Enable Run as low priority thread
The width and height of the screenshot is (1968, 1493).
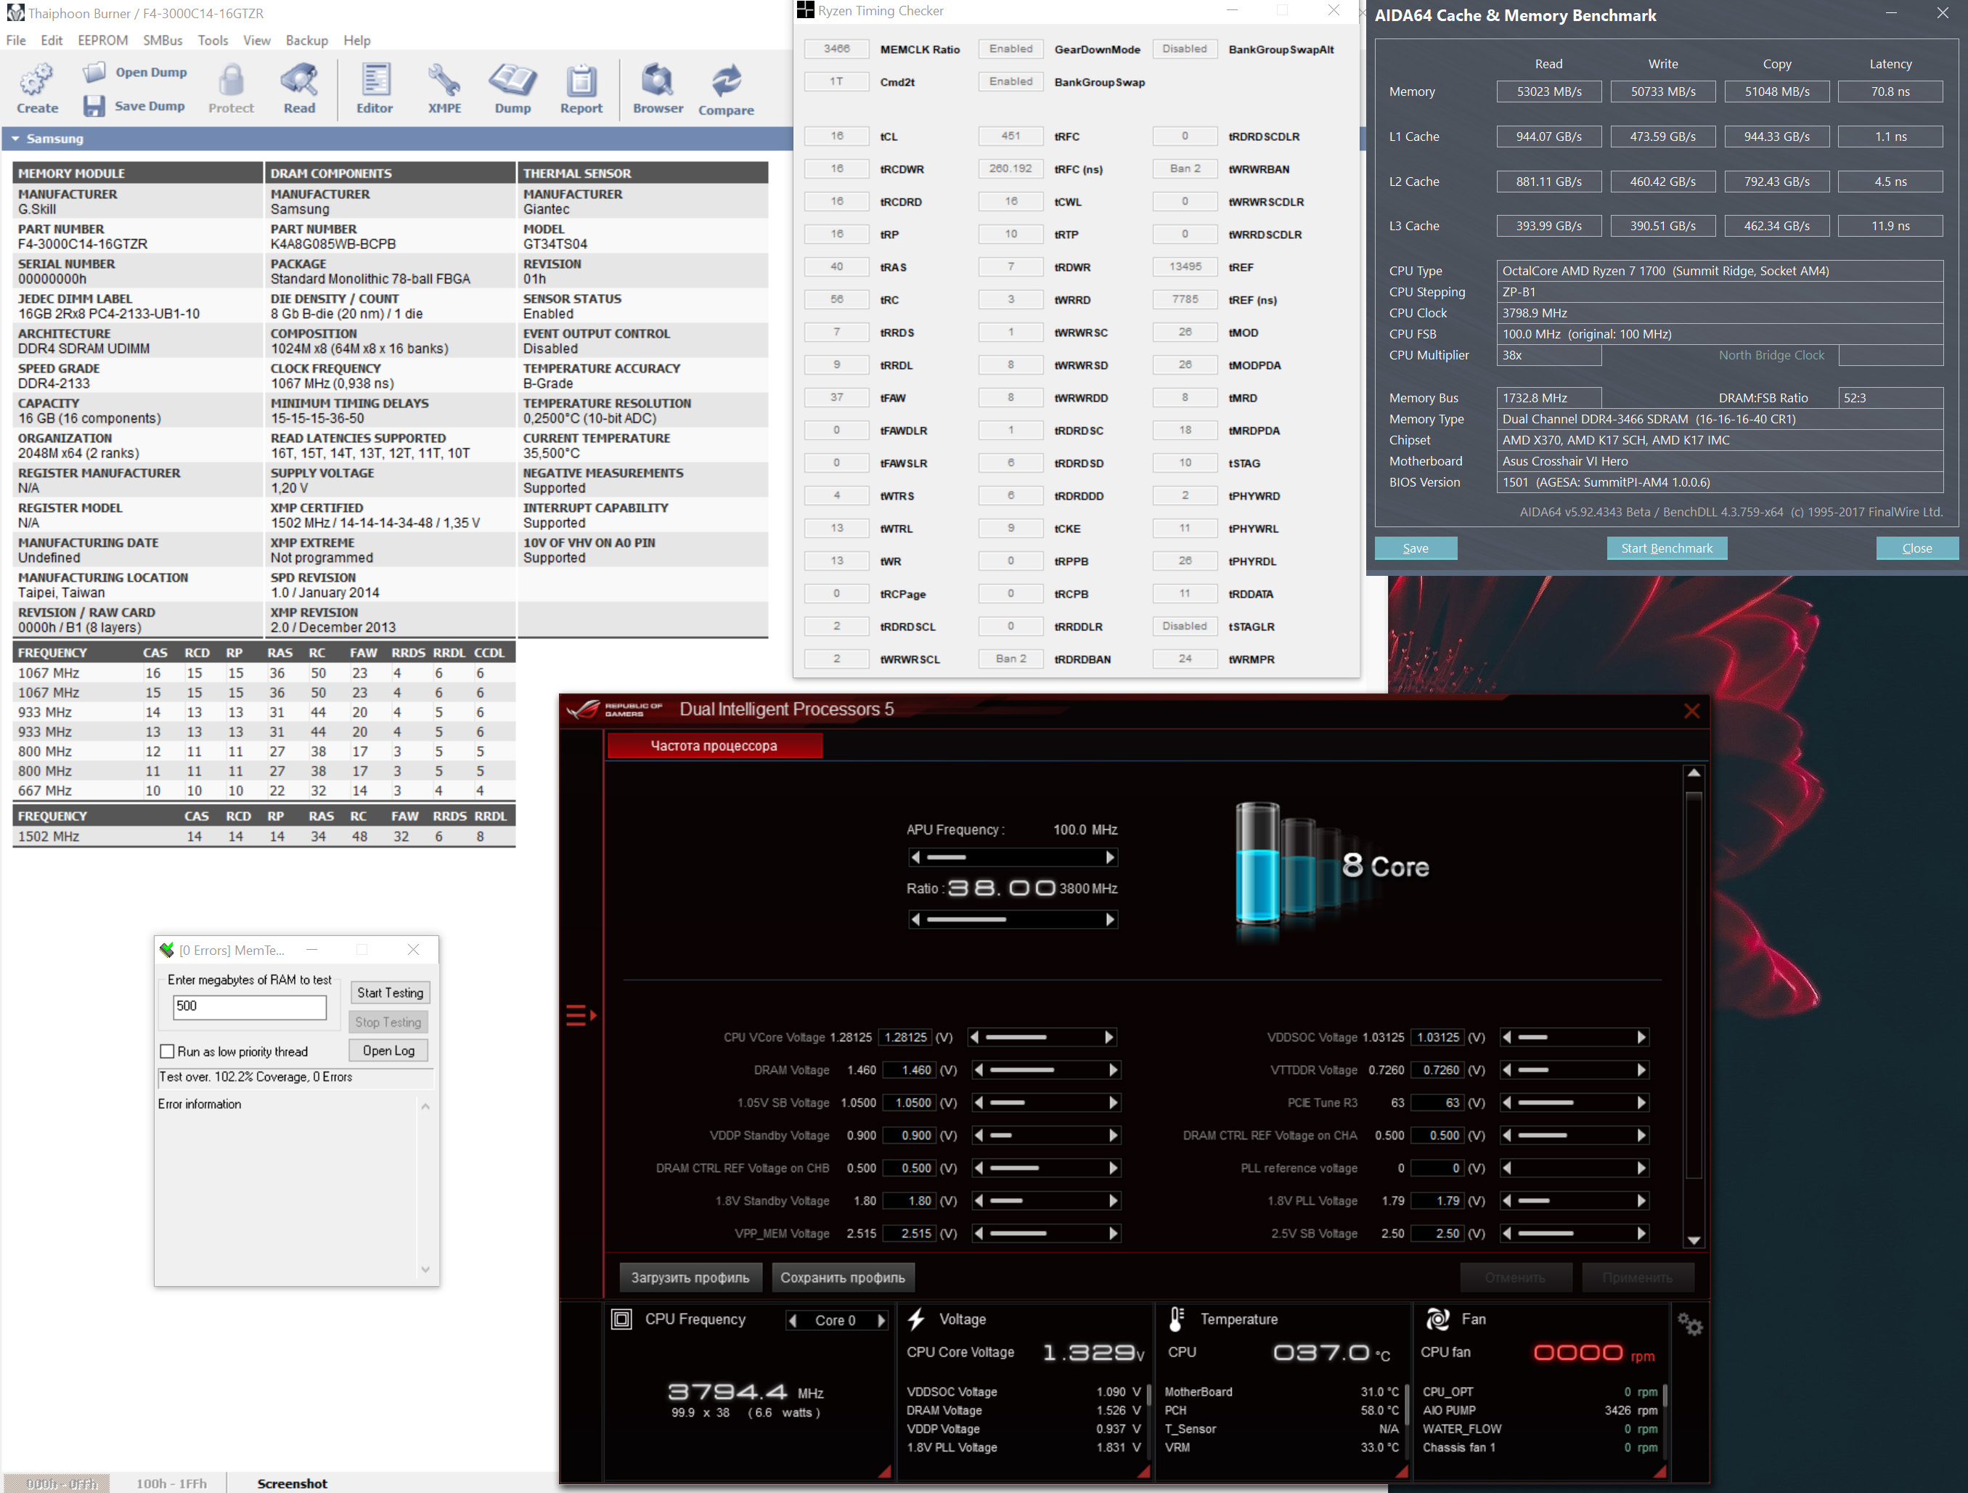tap(167, 1051)
